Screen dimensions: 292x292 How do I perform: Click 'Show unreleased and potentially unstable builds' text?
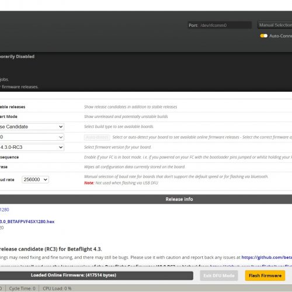point(126,117)
